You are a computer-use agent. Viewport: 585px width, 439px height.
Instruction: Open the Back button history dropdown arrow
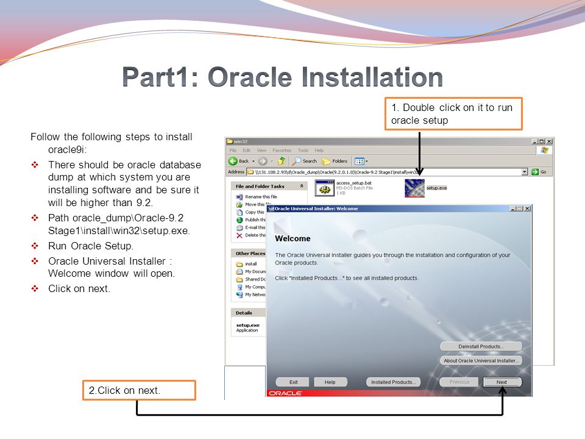pyautogui.click(x=253, y=161)
